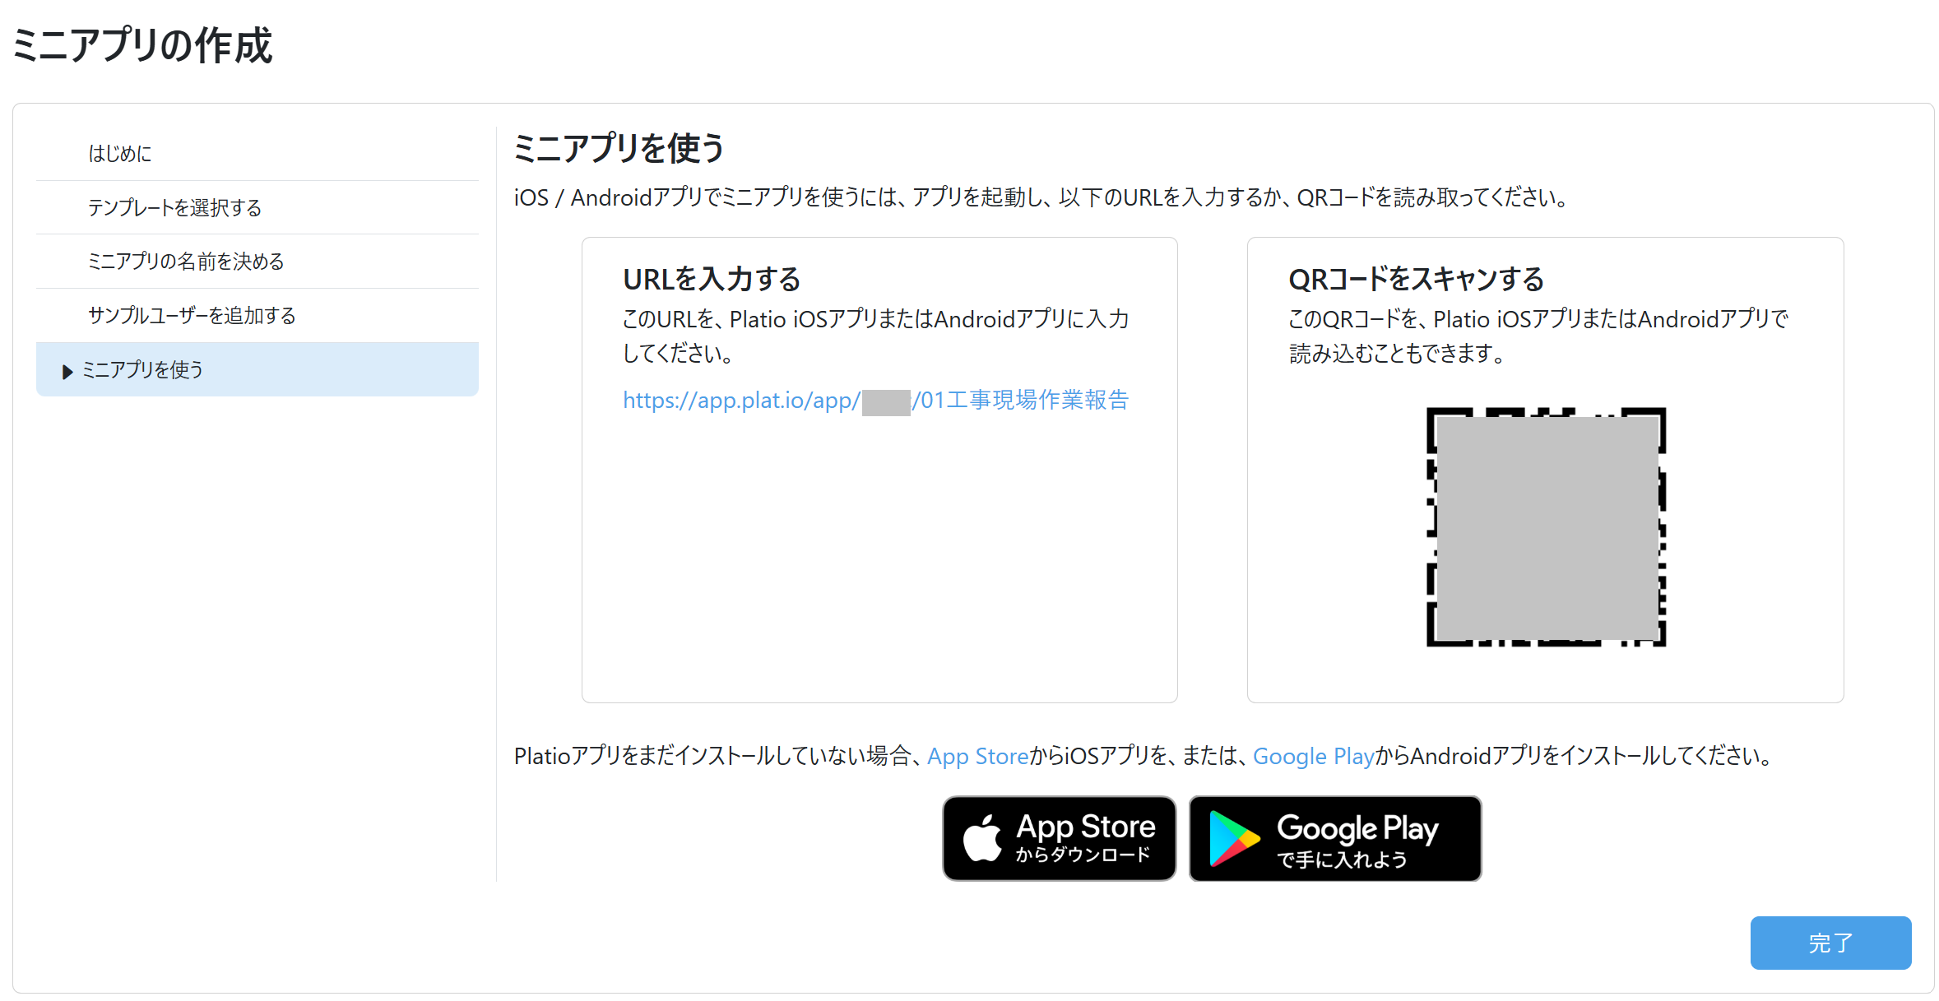Click the URLを入力する card heading
This screenshot has height=1001, width=1939.
pyautogui.click(x=712, y=280)
